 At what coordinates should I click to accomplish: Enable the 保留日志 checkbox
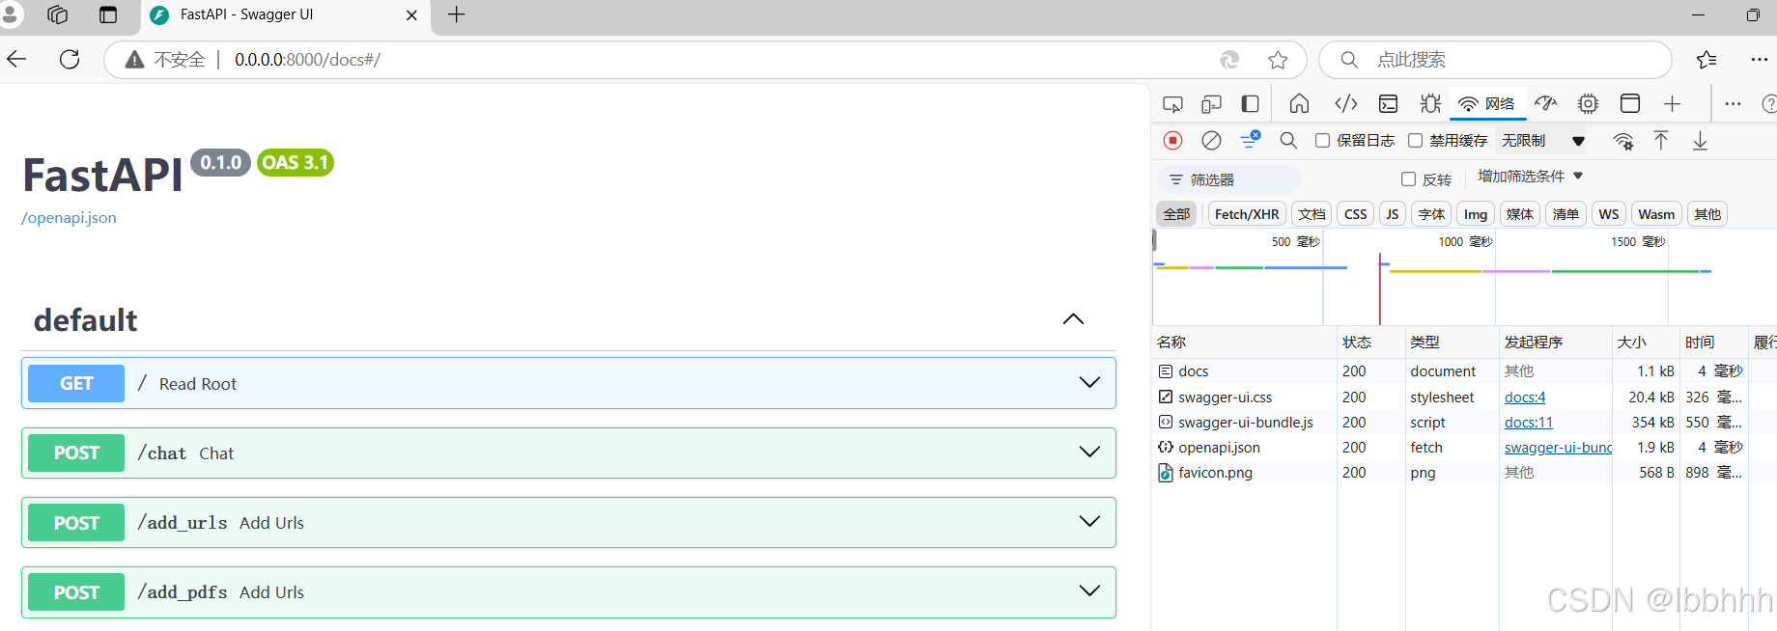click(x=1322, y=141)
